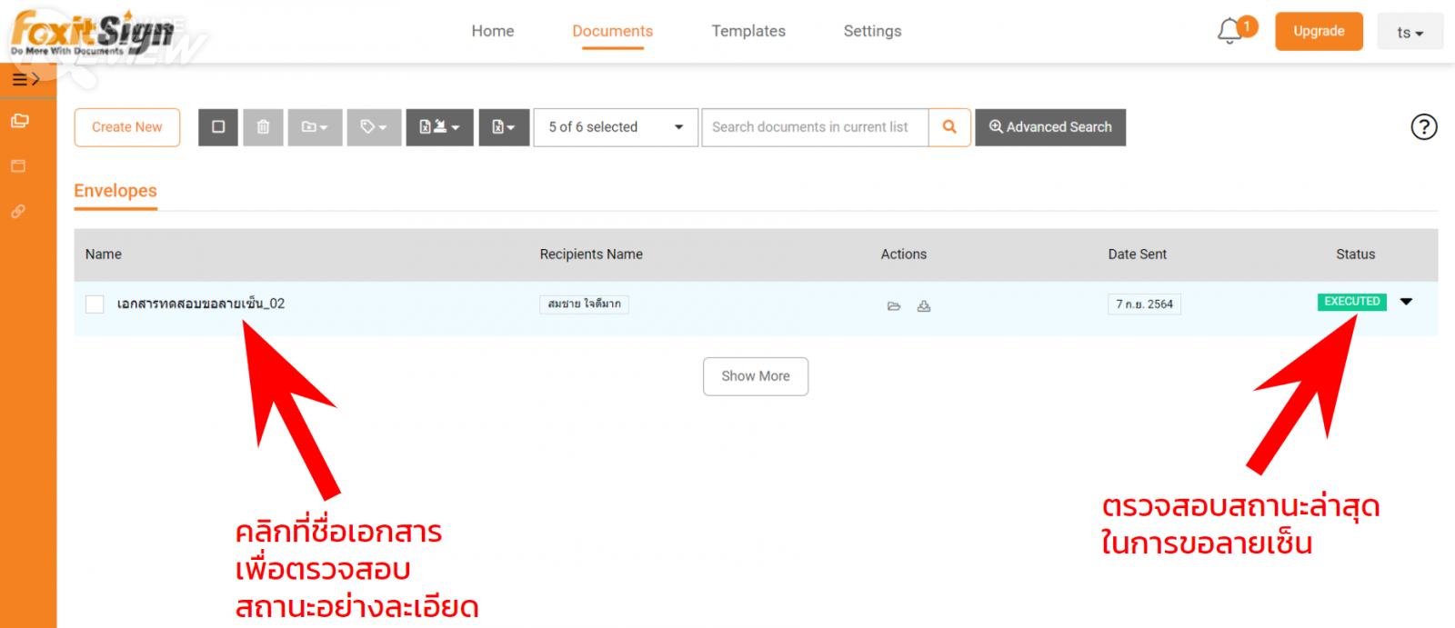Open Advanced Search

click(1050, 127)
